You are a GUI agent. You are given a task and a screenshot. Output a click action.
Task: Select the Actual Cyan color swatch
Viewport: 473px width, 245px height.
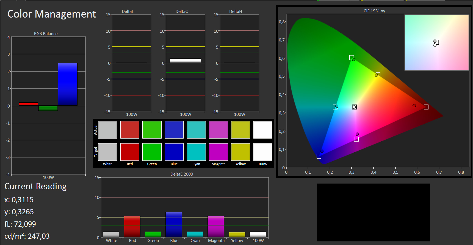pyautogui.click(x=196, y=130)
